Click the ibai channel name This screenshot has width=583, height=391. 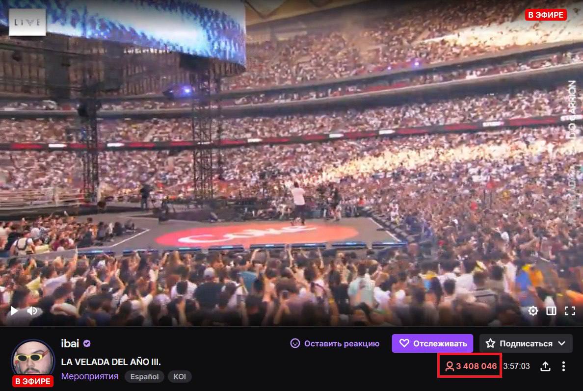[70, 343]
